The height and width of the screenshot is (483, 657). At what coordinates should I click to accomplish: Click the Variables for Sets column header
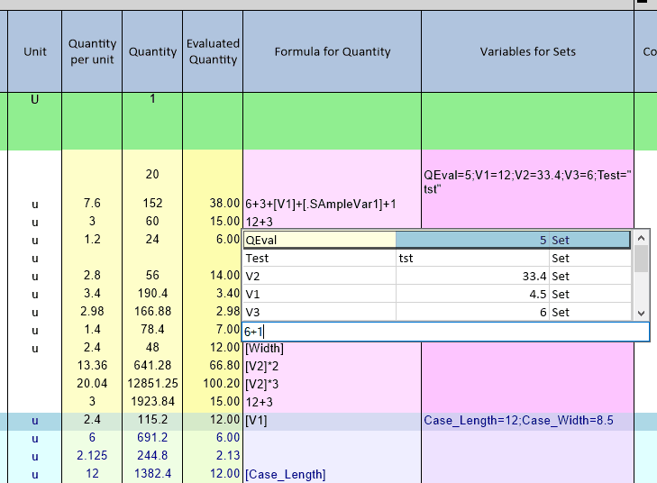527,51
